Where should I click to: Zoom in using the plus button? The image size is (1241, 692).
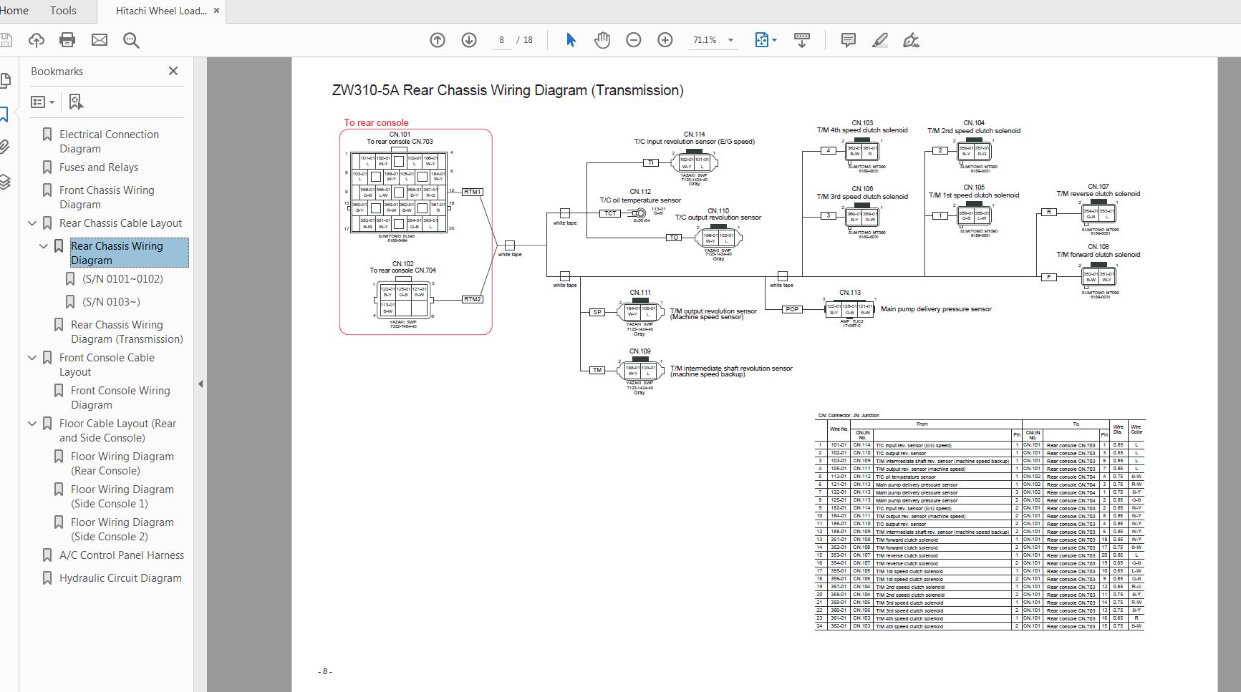point(665,40)
